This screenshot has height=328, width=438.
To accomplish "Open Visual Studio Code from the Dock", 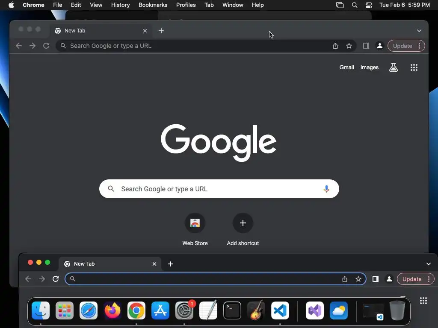I will tap(280, 310).
